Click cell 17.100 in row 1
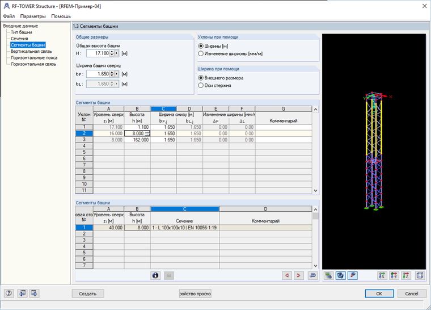The width and height of the screenshot is (431, 310). click(x=108, y=127)
